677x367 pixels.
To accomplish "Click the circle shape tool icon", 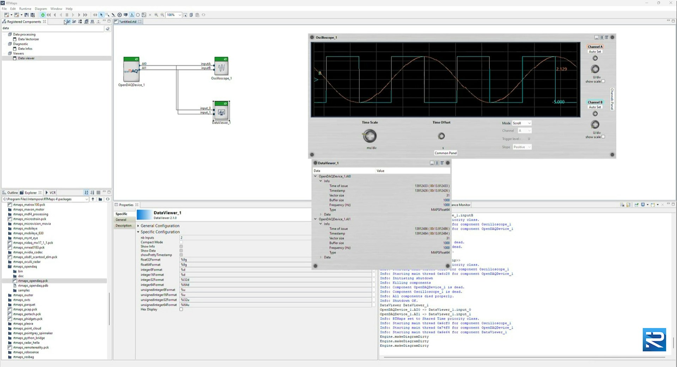I will click(138, 15).
